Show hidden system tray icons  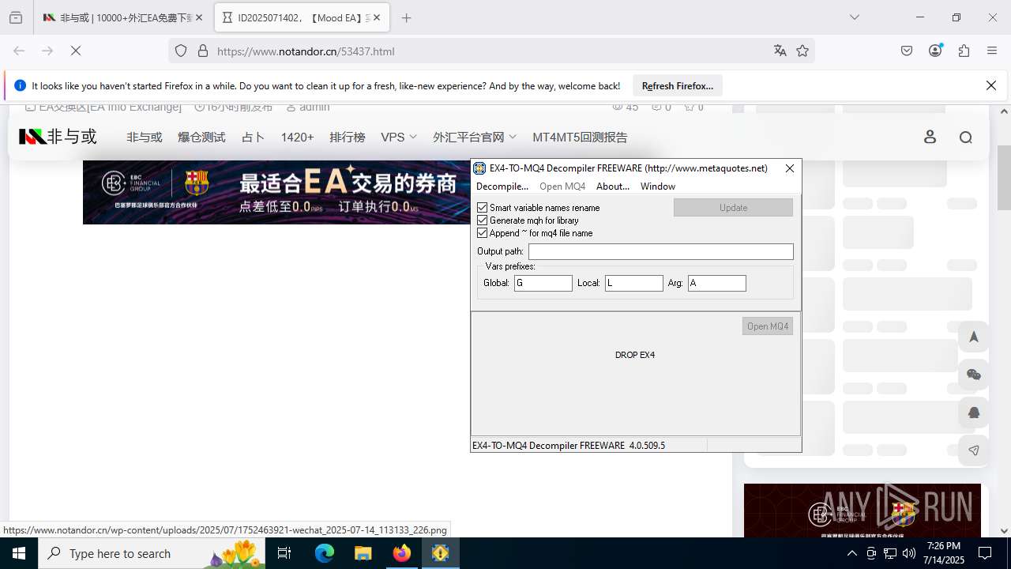851,553
